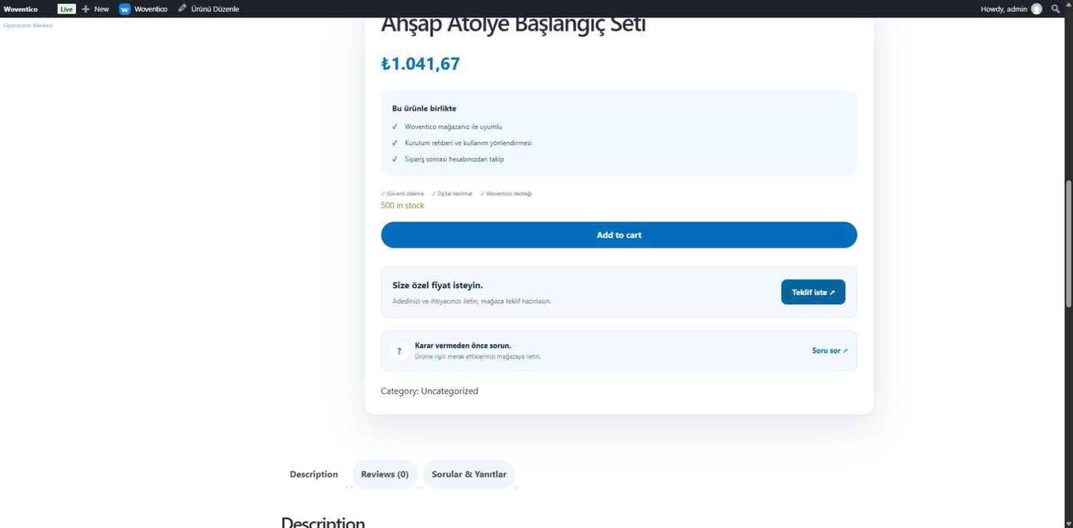Click the Size özel fiyat isteyin heading
The height and width of the screenshot is (528, 1073).
tap(438, 285)
